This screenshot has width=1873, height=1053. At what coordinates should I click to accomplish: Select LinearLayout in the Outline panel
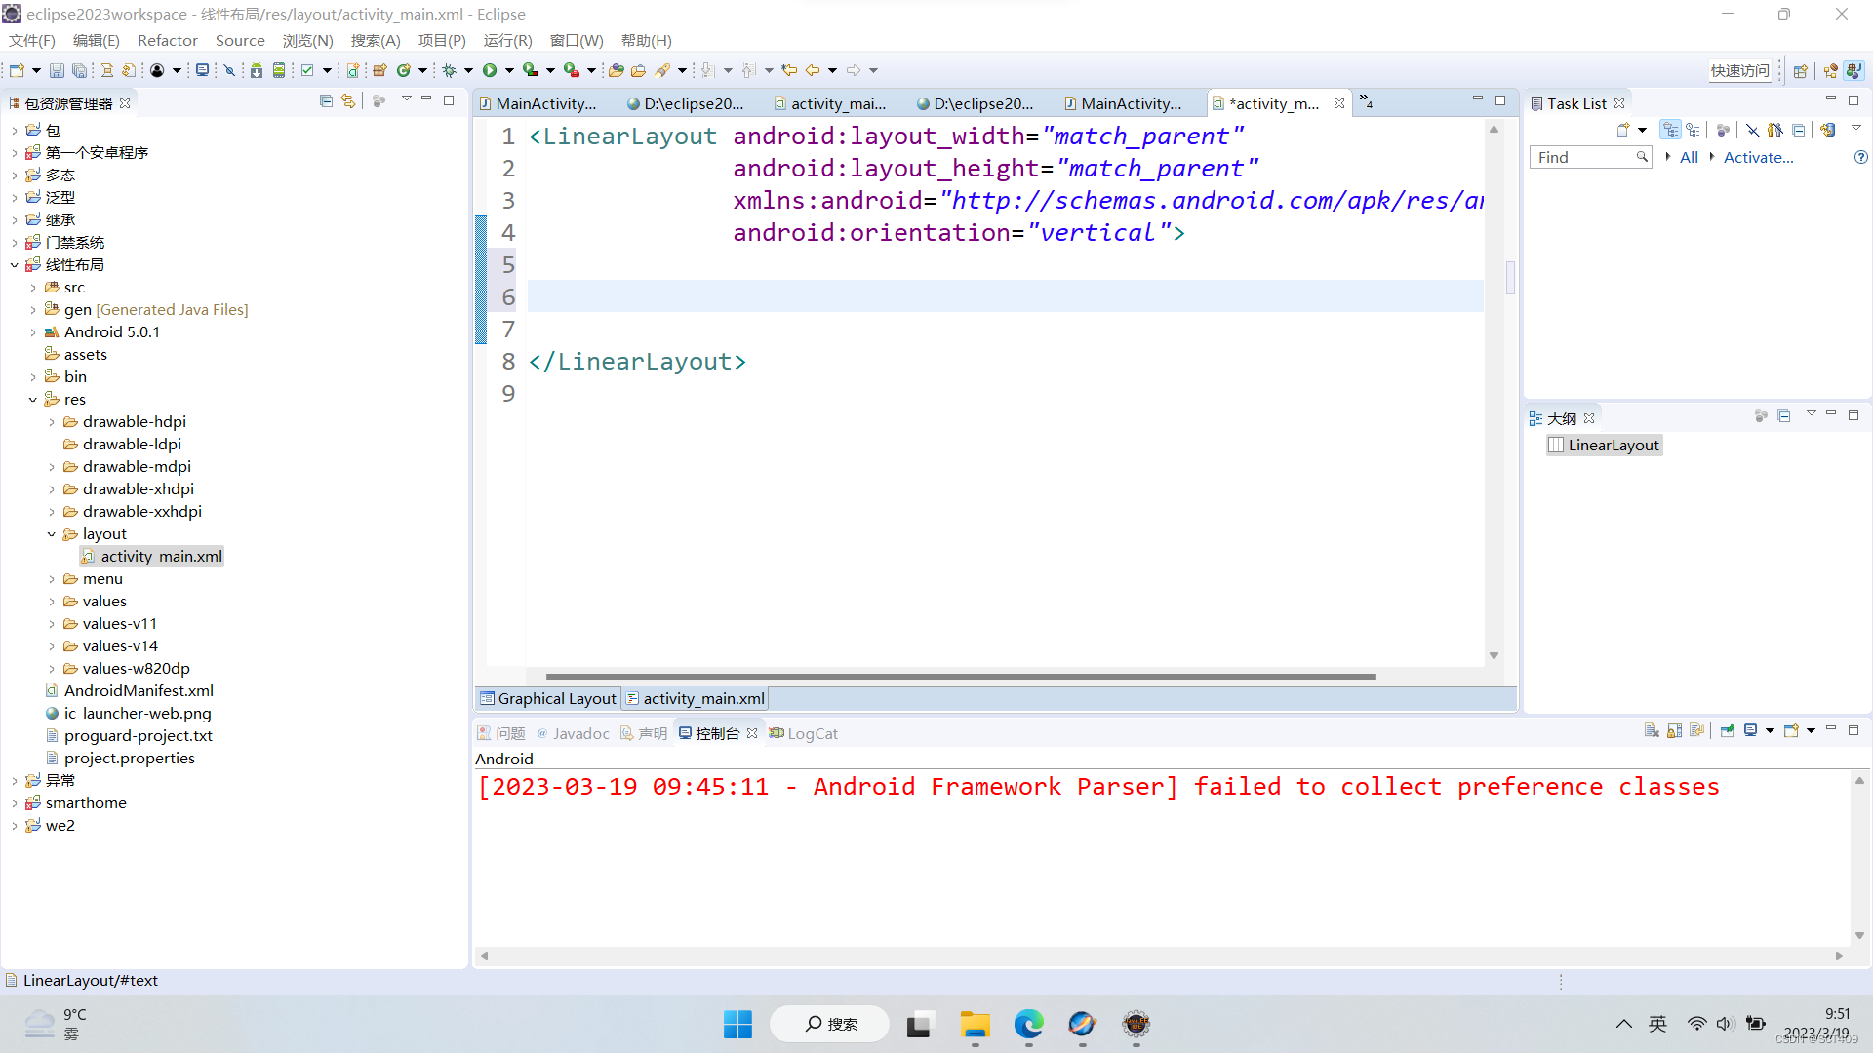click(x=1605, y=445)
